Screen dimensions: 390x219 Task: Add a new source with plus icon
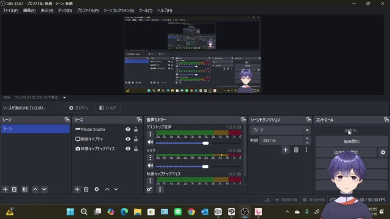coord(77,189)
